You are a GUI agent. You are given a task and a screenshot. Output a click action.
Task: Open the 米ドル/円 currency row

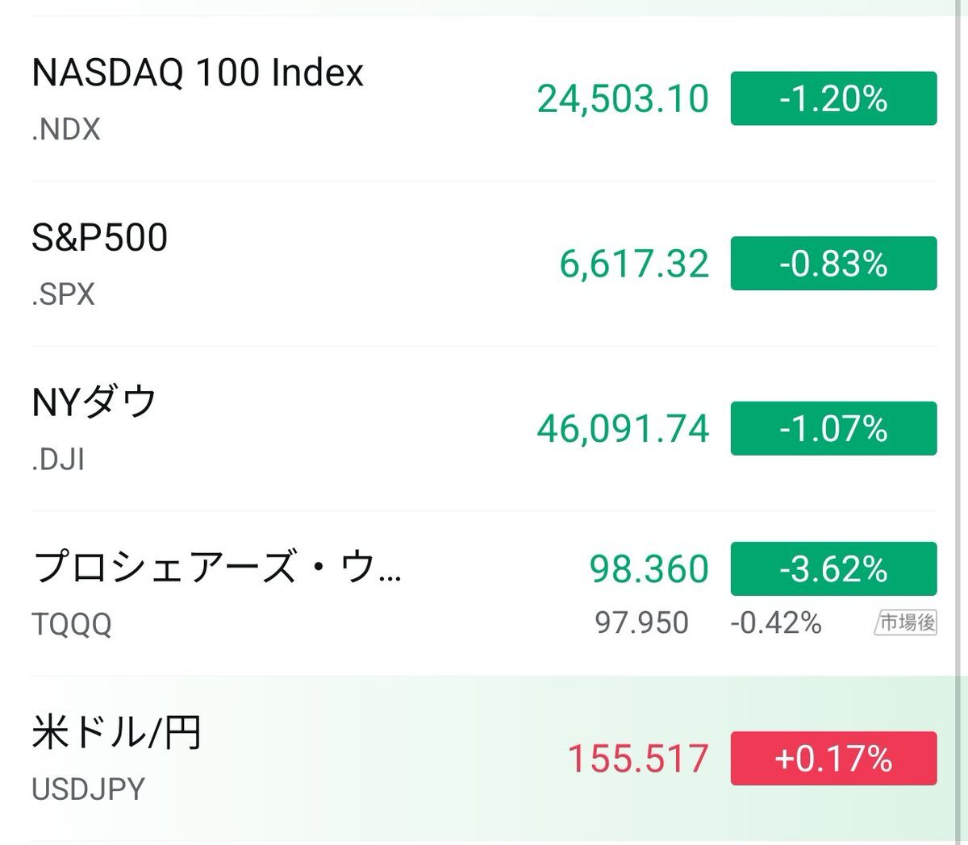(116, 733)
